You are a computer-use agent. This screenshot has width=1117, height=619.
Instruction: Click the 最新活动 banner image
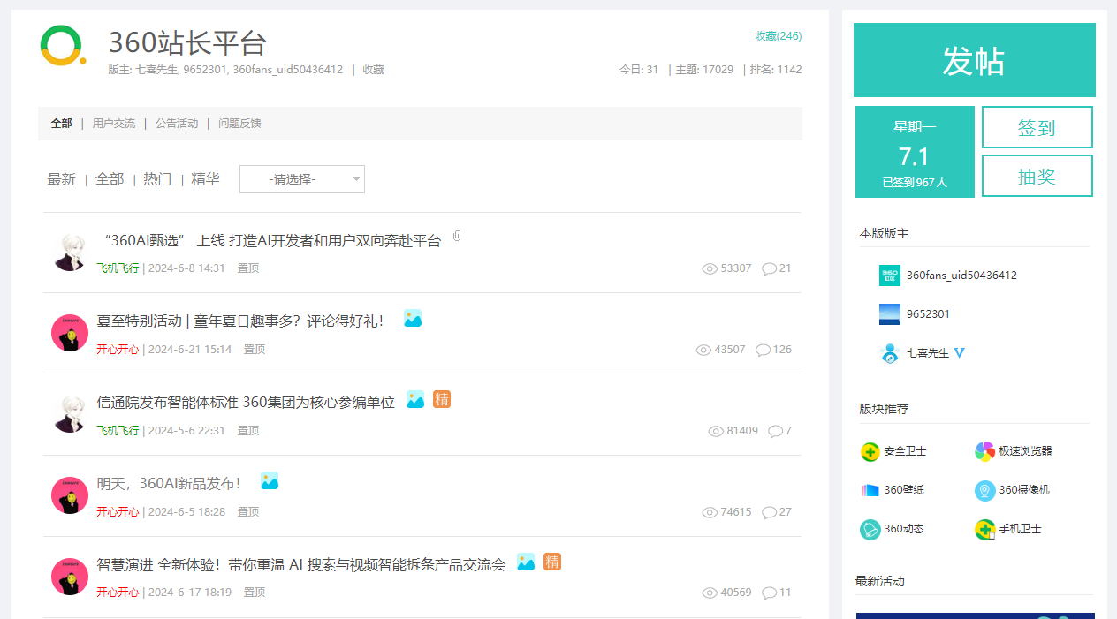(976, 615)
